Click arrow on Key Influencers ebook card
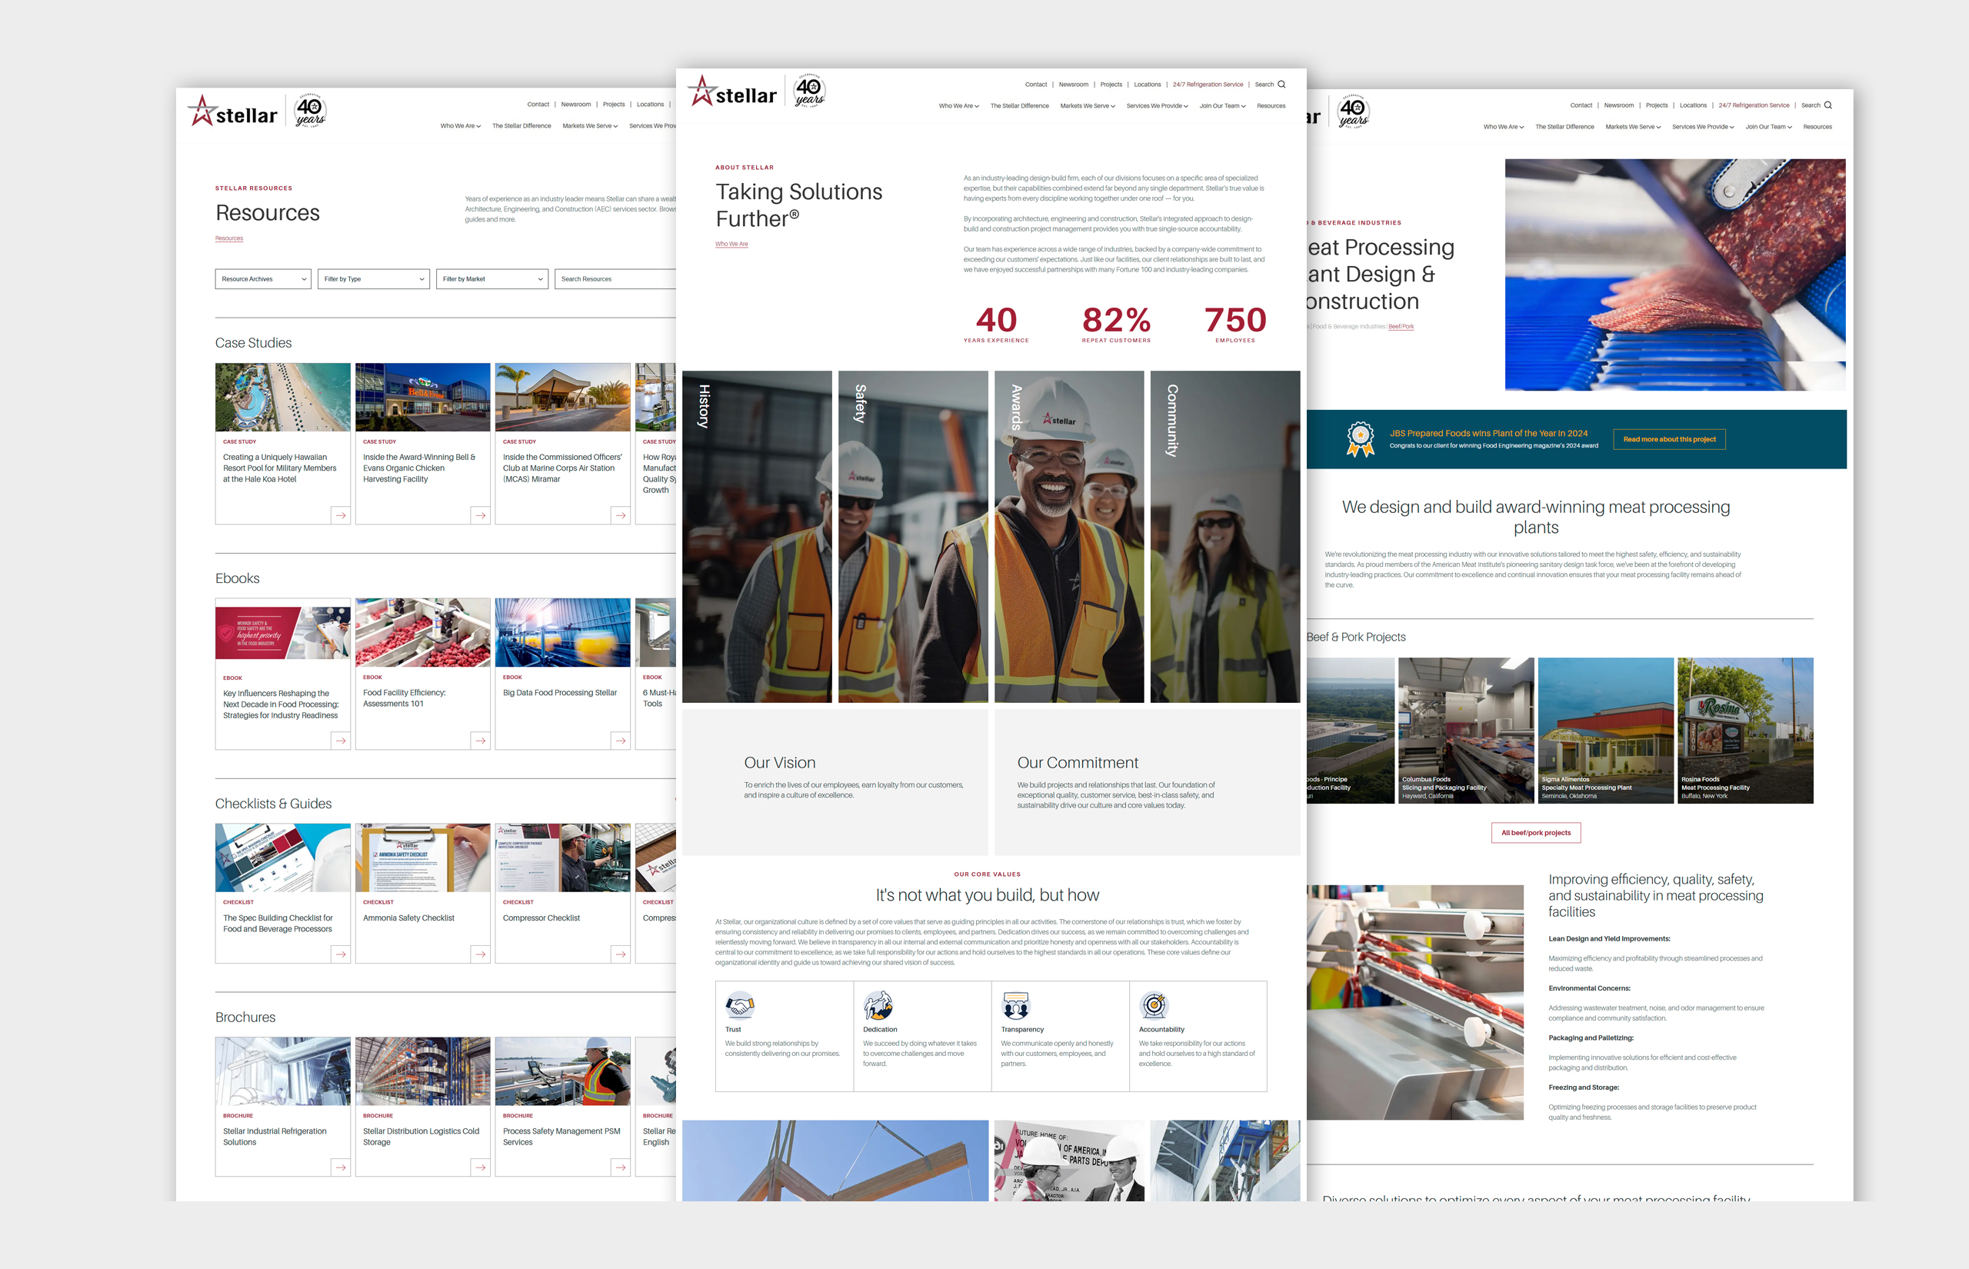 340,741
